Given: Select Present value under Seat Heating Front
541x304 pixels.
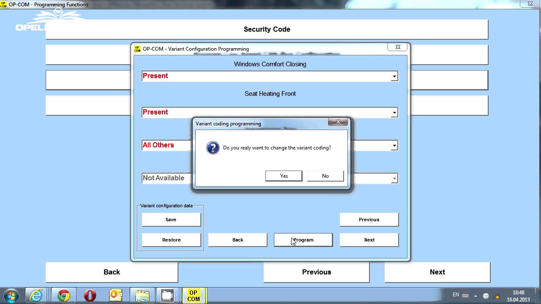Looking at the screenshot, I should (x=155, y=112).
